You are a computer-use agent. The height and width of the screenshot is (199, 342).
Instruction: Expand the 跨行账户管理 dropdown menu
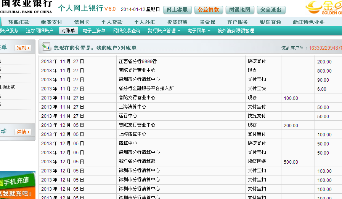click(x=164, y=31)
